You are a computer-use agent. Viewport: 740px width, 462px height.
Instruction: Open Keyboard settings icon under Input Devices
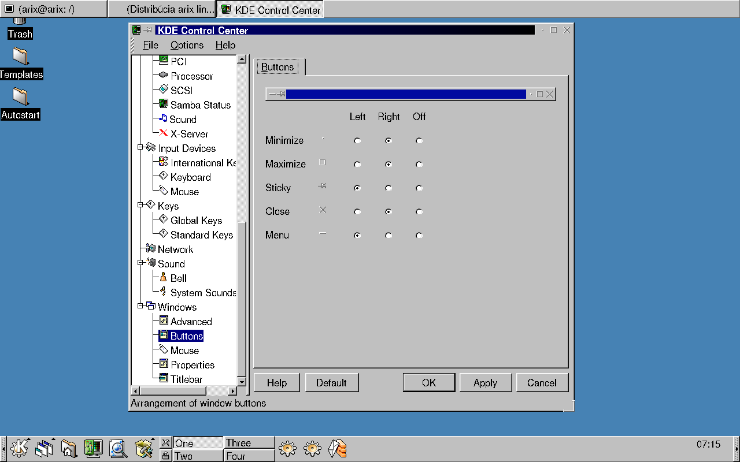164,176
